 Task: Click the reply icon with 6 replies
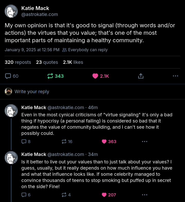click(x=24, y=195)
